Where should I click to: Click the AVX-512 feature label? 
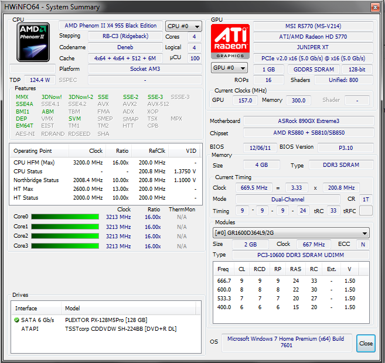tap(158, 104)
